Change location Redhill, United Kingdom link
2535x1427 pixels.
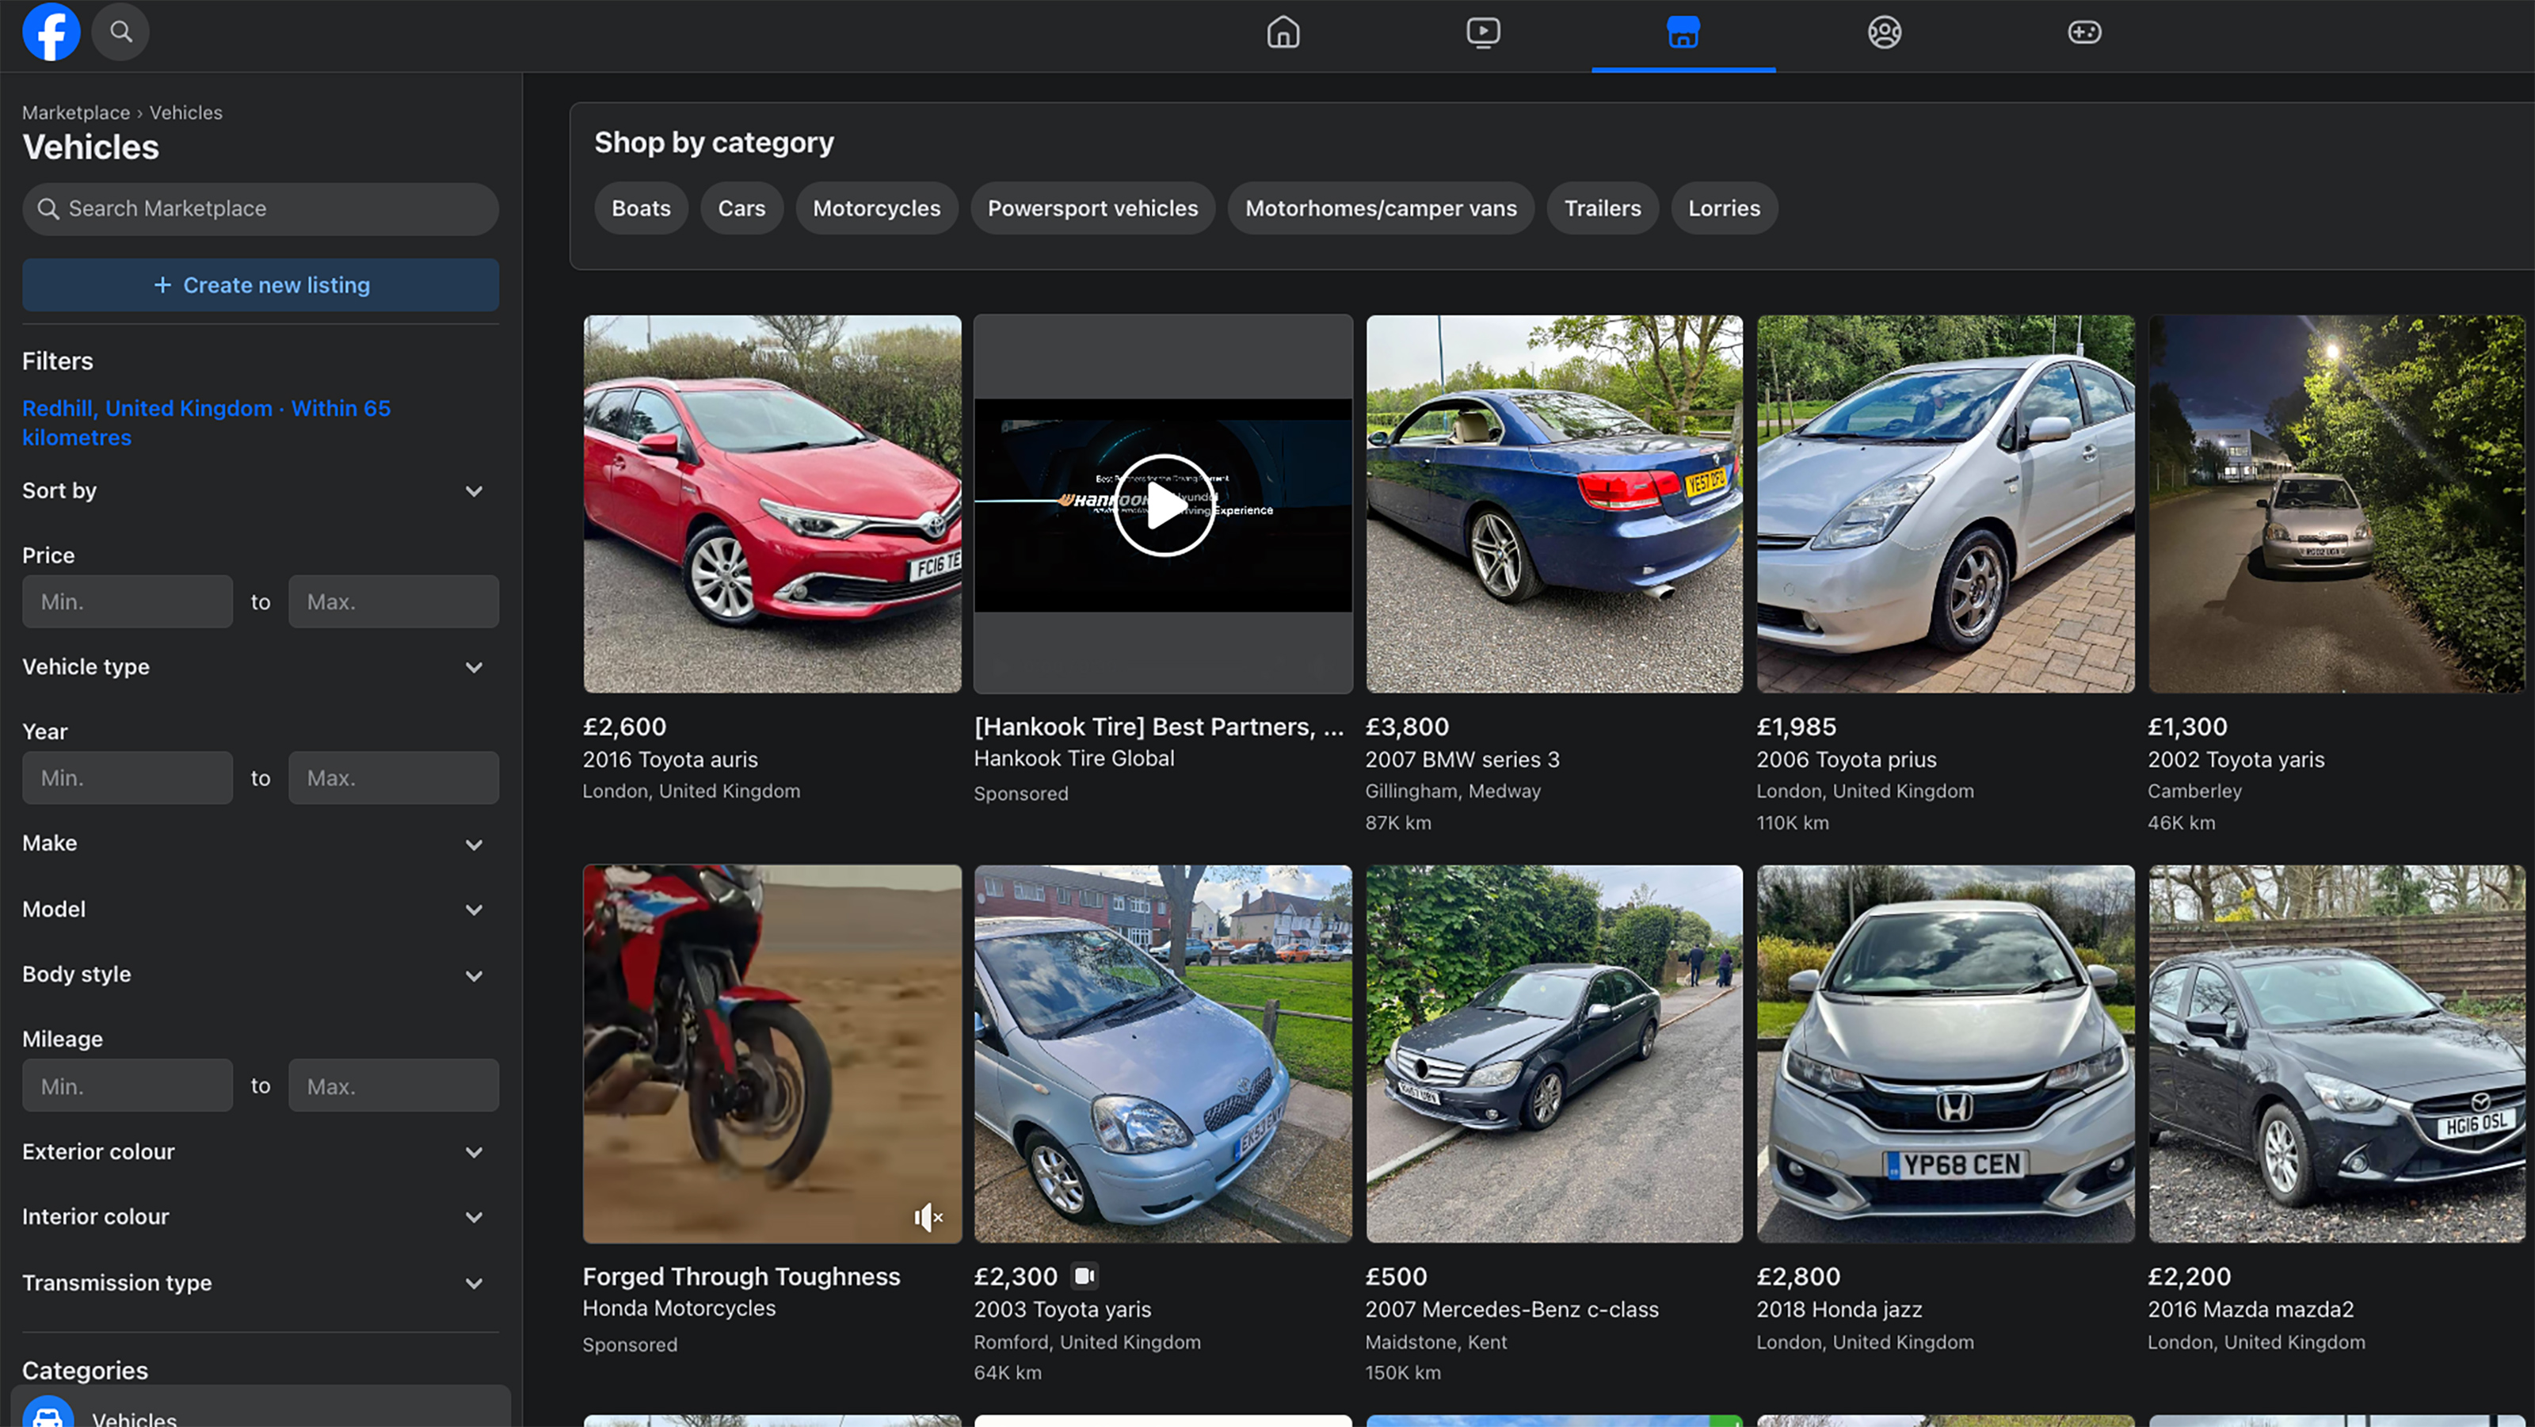(x=206, y=422)
